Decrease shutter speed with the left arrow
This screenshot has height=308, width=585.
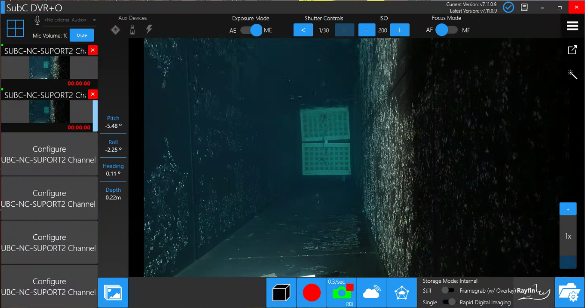[x=303, y=30]
